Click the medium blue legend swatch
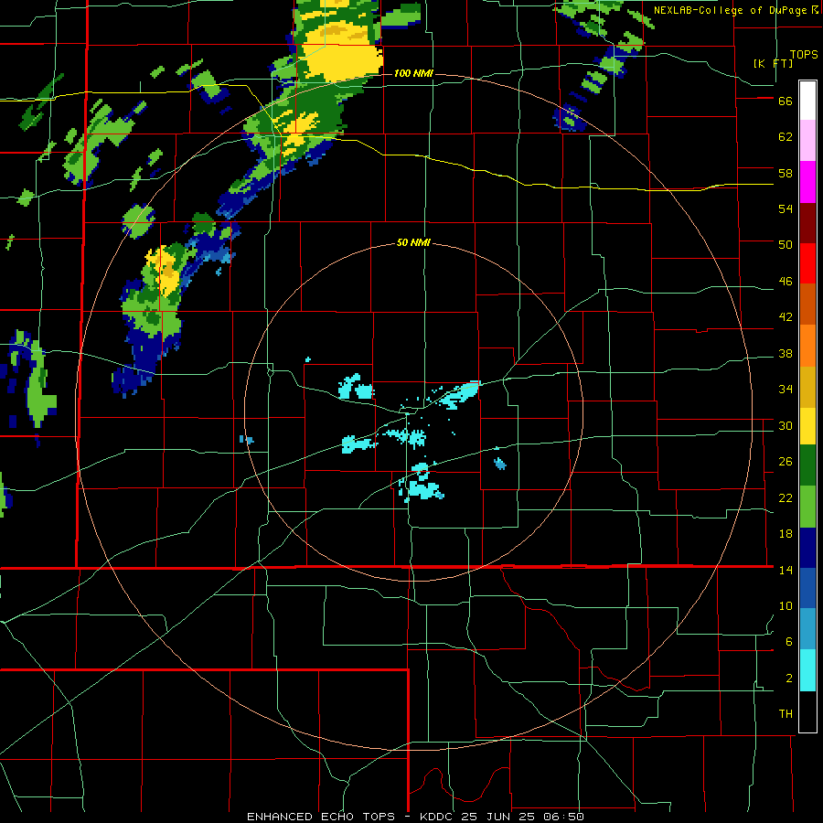823x823 pixels. point(807,588)
